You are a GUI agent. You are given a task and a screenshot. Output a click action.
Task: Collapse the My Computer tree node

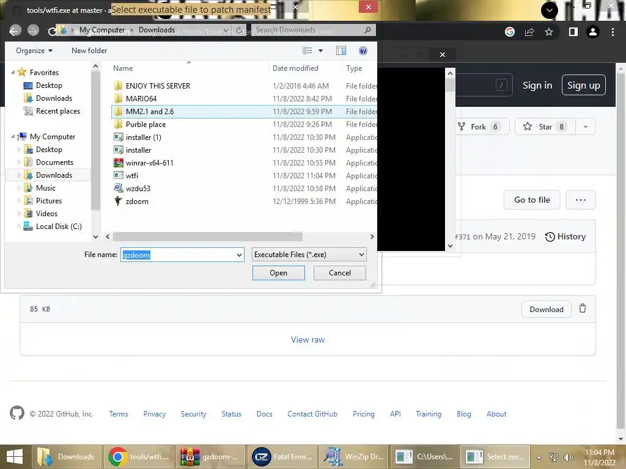point(13,136)
